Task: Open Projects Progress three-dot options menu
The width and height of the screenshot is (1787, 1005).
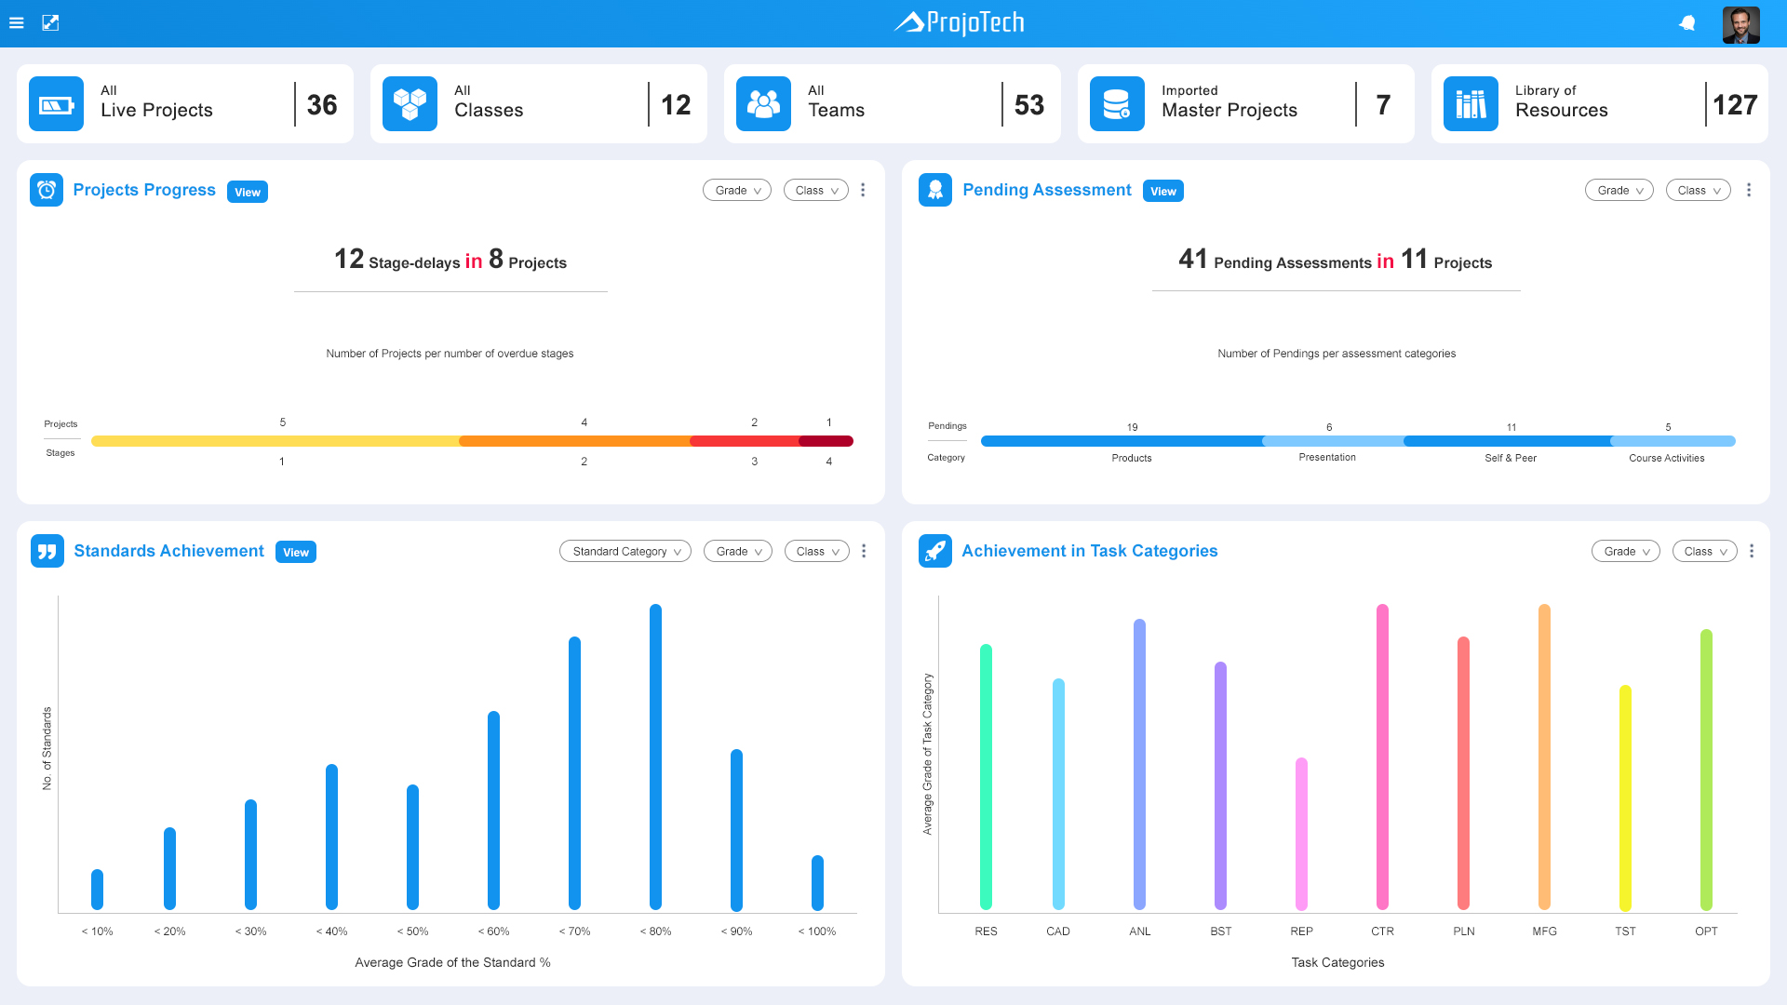Action: (863, 190)
